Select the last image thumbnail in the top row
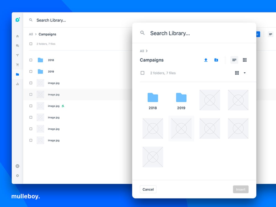This screenshot has height=207, width=276. click(x=238, y=100)
